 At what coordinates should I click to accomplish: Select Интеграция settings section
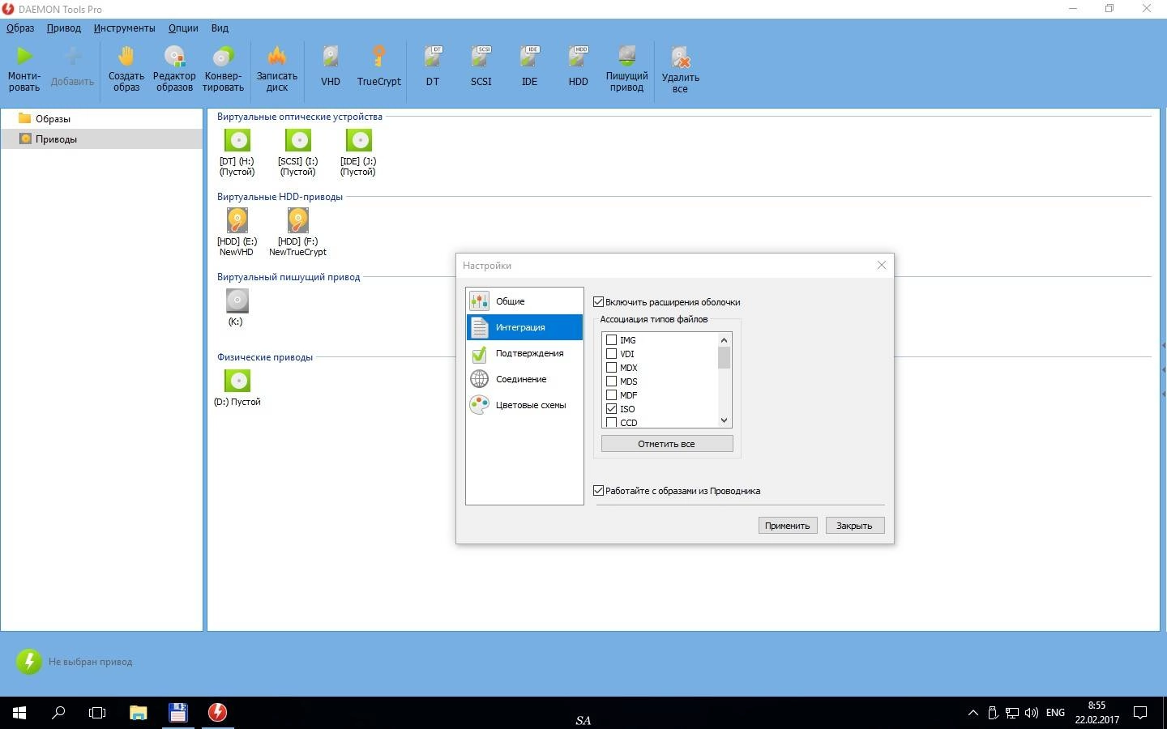(524, 327)
